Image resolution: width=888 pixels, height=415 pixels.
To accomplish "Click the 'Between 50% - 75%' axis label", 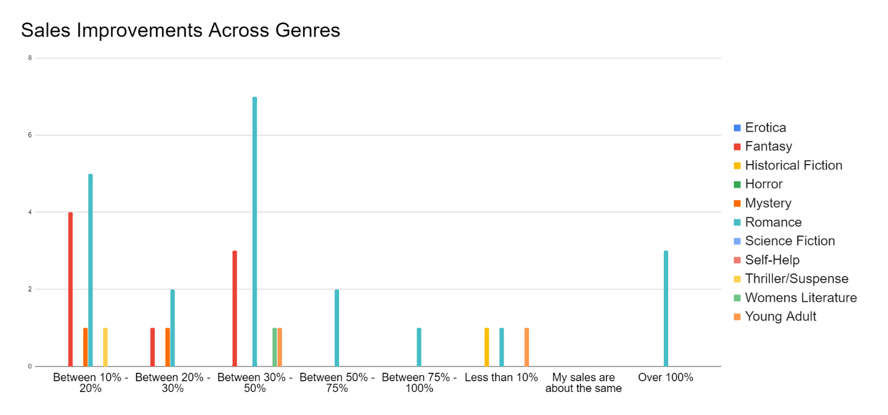I will pos(337,383).
